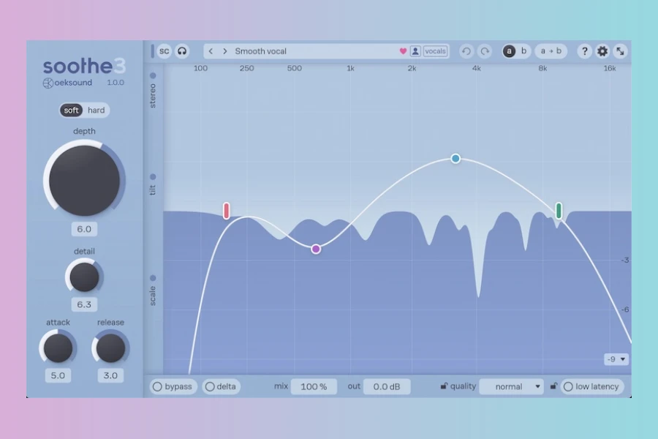The height and width of the screenshot is (439, 658).
Task: Click the lock icon beside quality
Action: [444, 386]
